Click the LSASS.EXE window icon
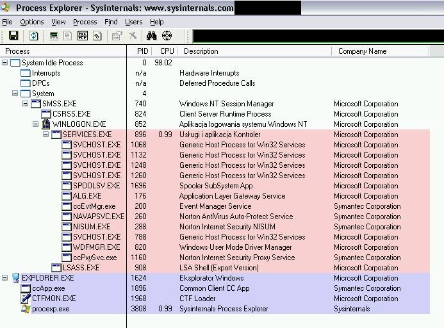 (56, 268)
